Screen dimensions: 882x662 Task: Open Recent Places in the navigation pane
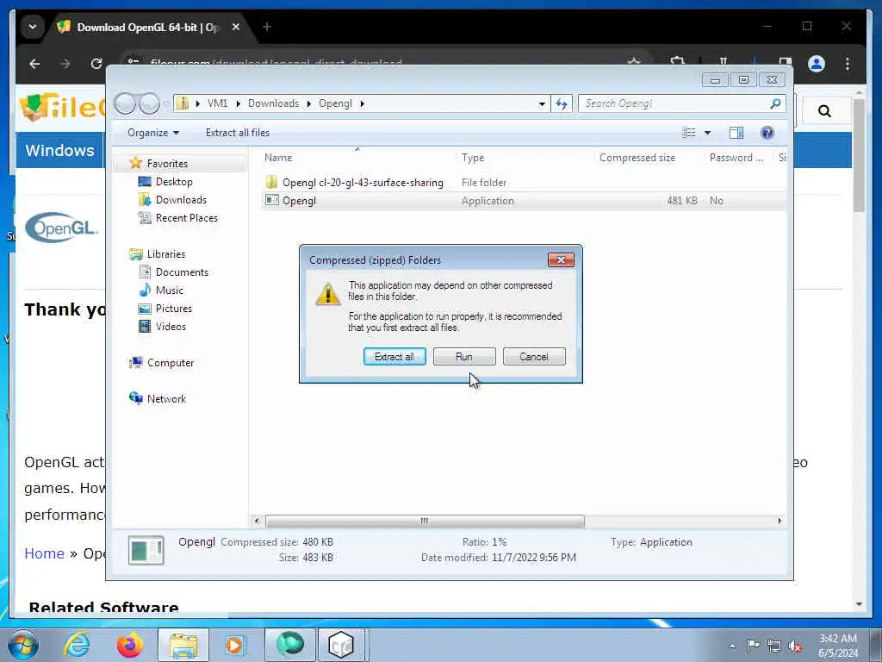click(186, 218)
